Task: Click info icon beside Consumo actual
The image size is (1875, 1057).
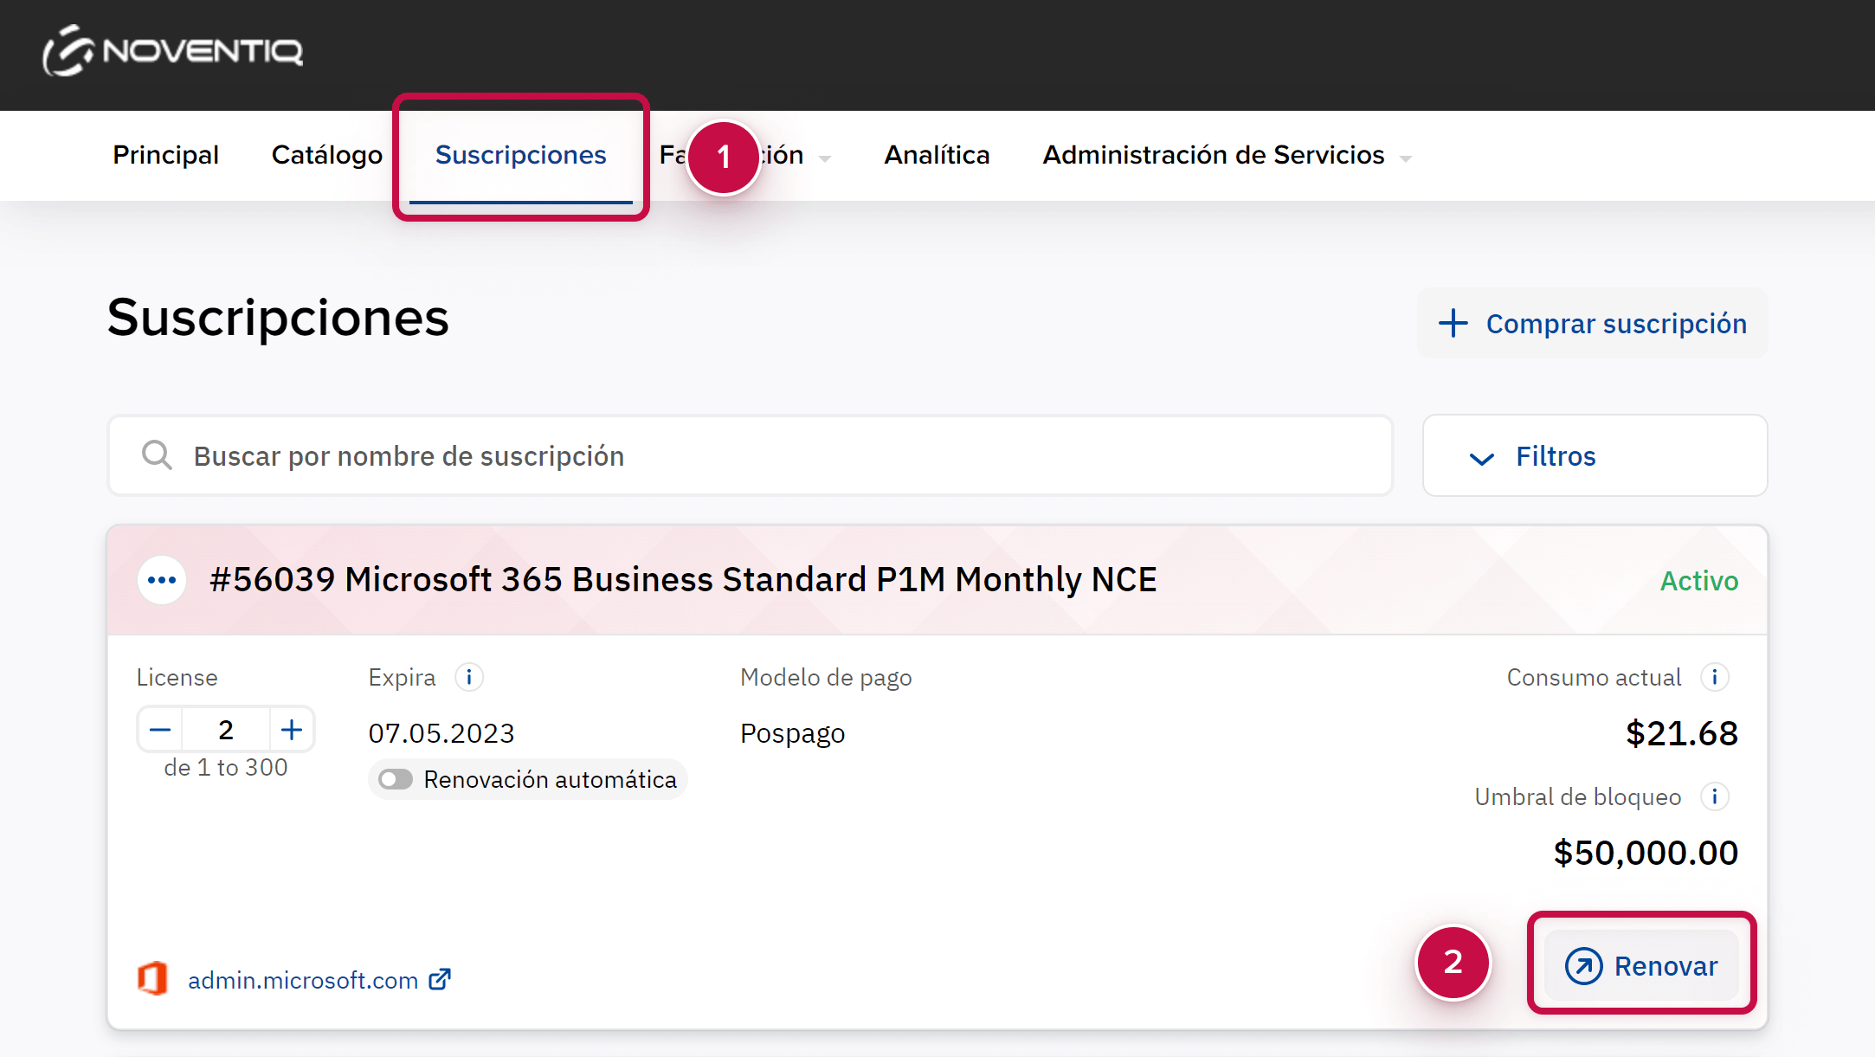Action: [x=1714, y=677]
